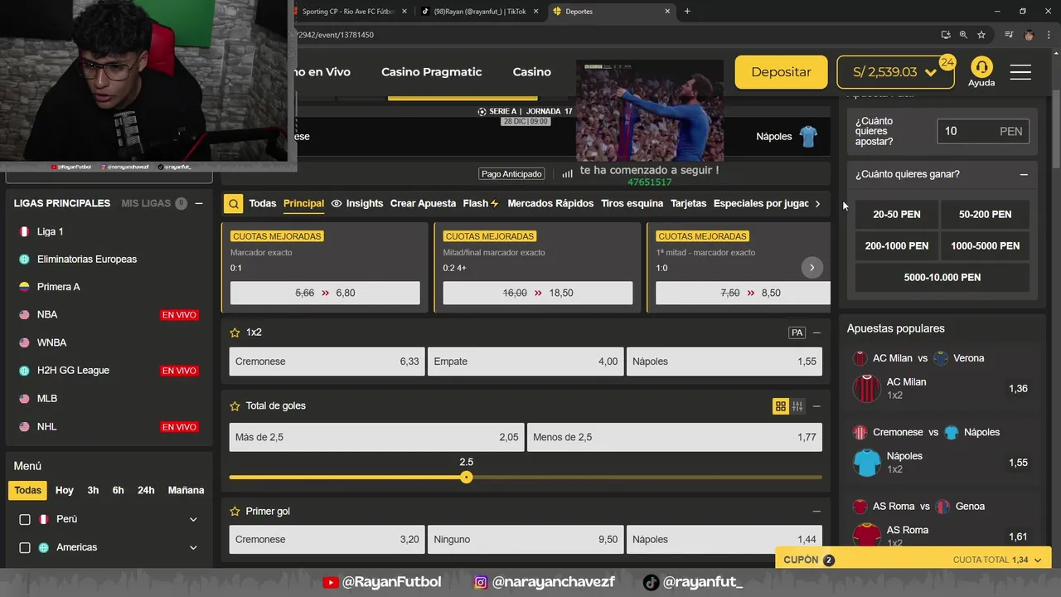The width and height of the screenshot is (1061, 597).
Task: Select the 3h time filter
Action: tap(93, 490)
